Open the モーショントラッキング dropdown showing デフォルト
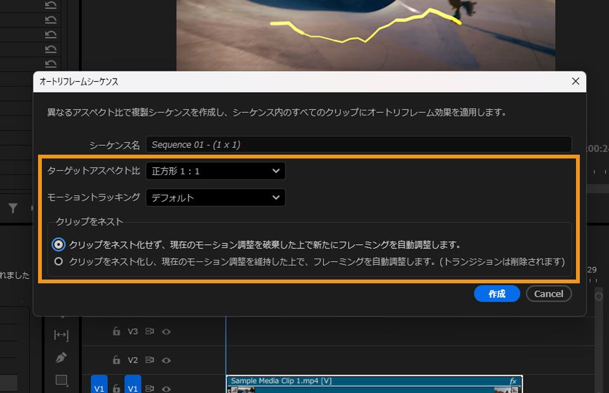Screen dimensions: 609x393 216,197
